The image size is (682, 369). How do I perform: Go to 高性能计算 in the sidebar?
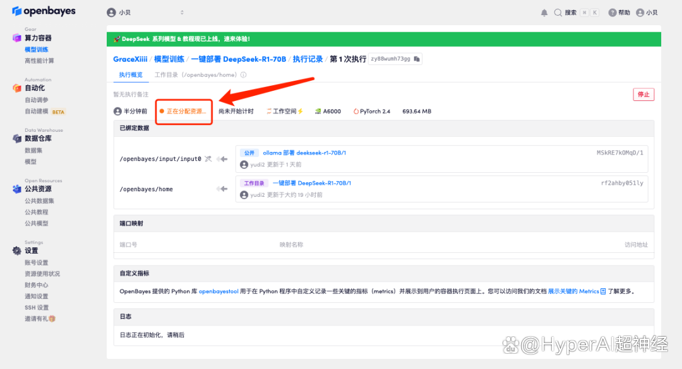point(39,61)
